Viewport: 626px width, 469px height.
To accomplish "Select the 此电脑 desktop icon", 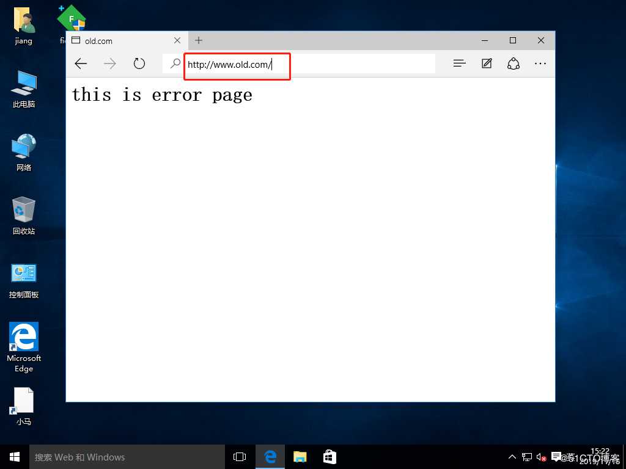I will pyautogui.click(x=24, y=89).
